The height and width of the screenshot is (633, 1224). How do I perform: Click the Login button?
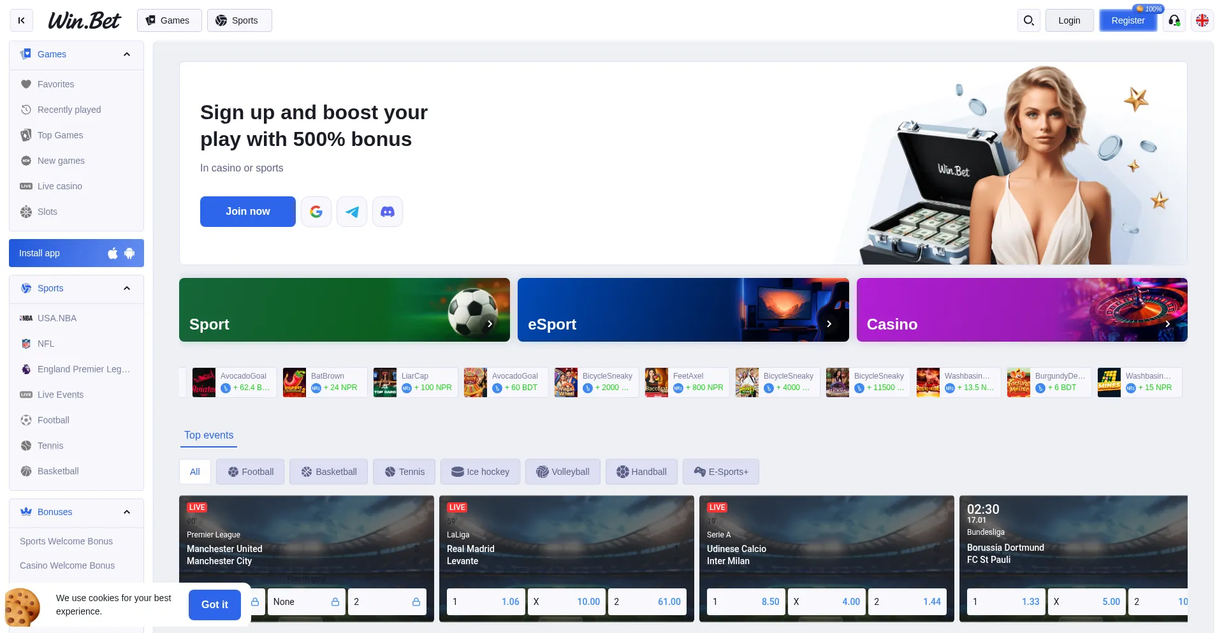(1069, 20)
